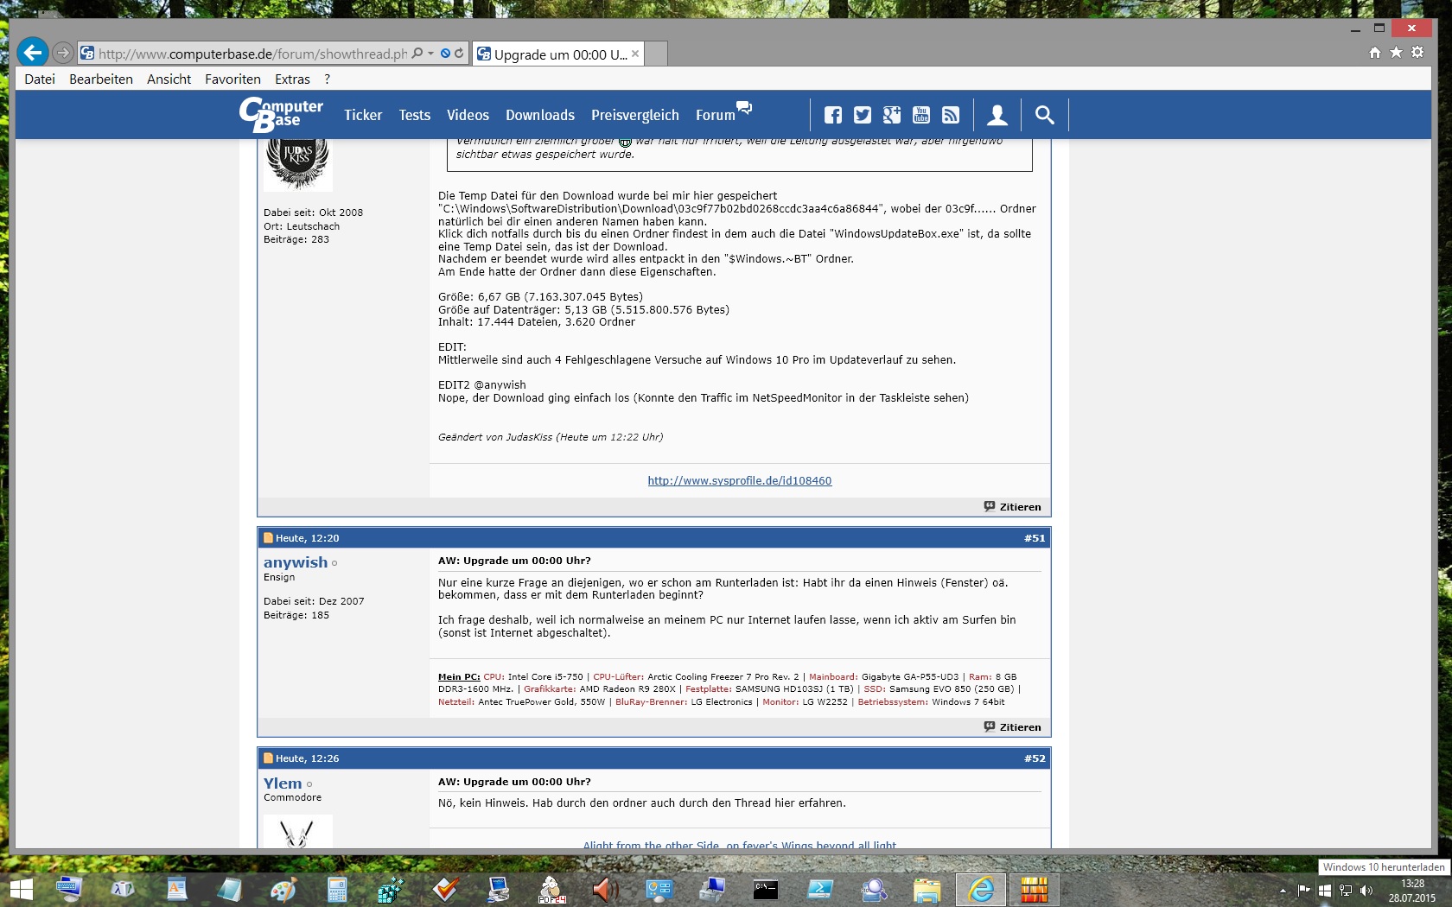Screen dimensions: 1452x907
Task: Open the sysprofile.de/id108460 signature link
Action: (x=740, y=481)
